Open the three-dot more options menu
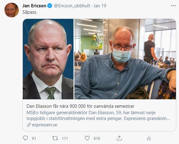Screen dimensions: 179x144 point(173,6)
